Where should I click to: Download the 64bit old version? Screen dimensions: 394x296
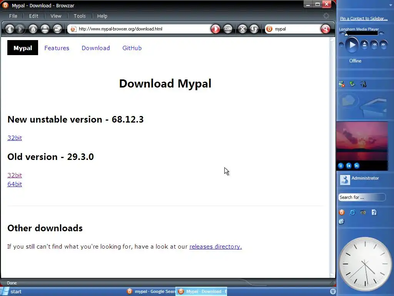click(x=15, y=184)
